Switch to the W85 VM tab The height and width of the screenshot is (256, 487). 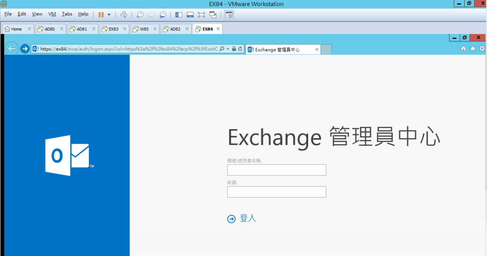tap(144, 29)
